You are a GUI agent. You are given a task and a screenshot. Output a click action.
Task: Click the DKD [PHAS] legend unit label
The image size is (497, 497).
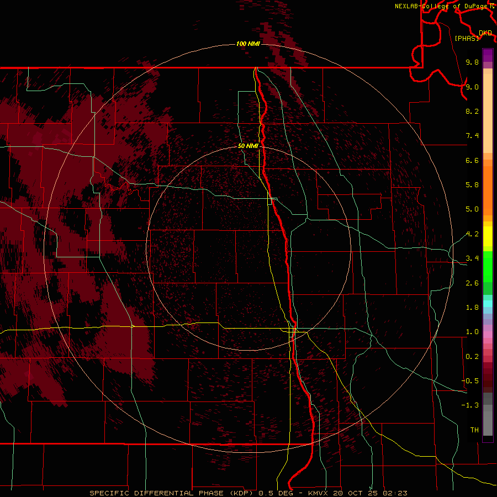pos(473,35)
